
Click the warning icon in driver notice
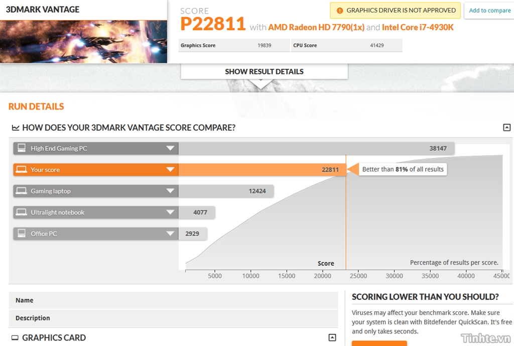(x=340, y=11)
